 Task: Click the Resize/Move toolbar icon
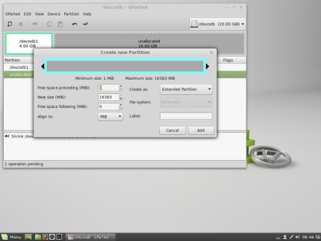pos(35,24)
